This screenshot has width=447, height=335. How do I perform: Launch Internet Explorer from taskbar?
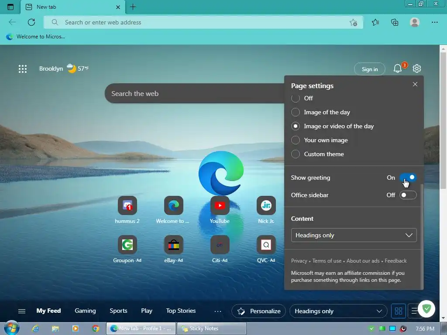click(x=35, y=328)
